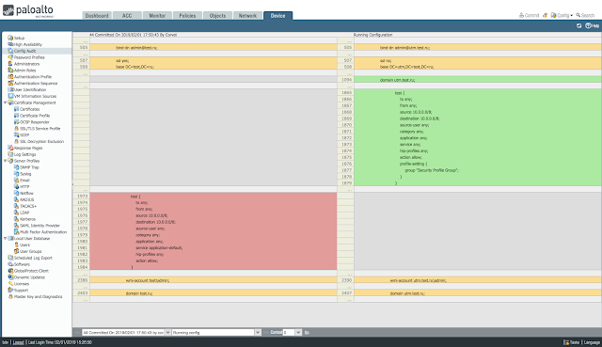Click the lock icon beside Commit
This screenshot has height=347, width=602.
[x=545, y=15]
